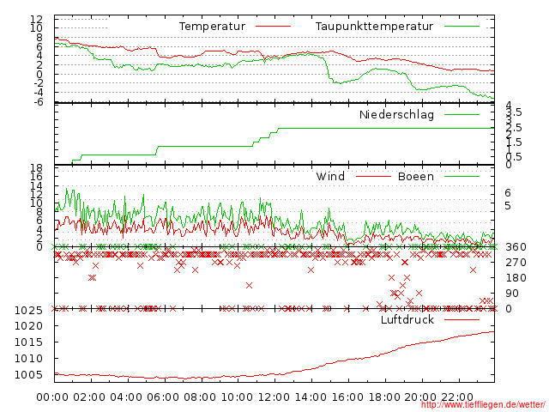The height and width of the screenshot is (412, 549).
Task: Click the 00:00 time axis label
Action: pos(52,397)
